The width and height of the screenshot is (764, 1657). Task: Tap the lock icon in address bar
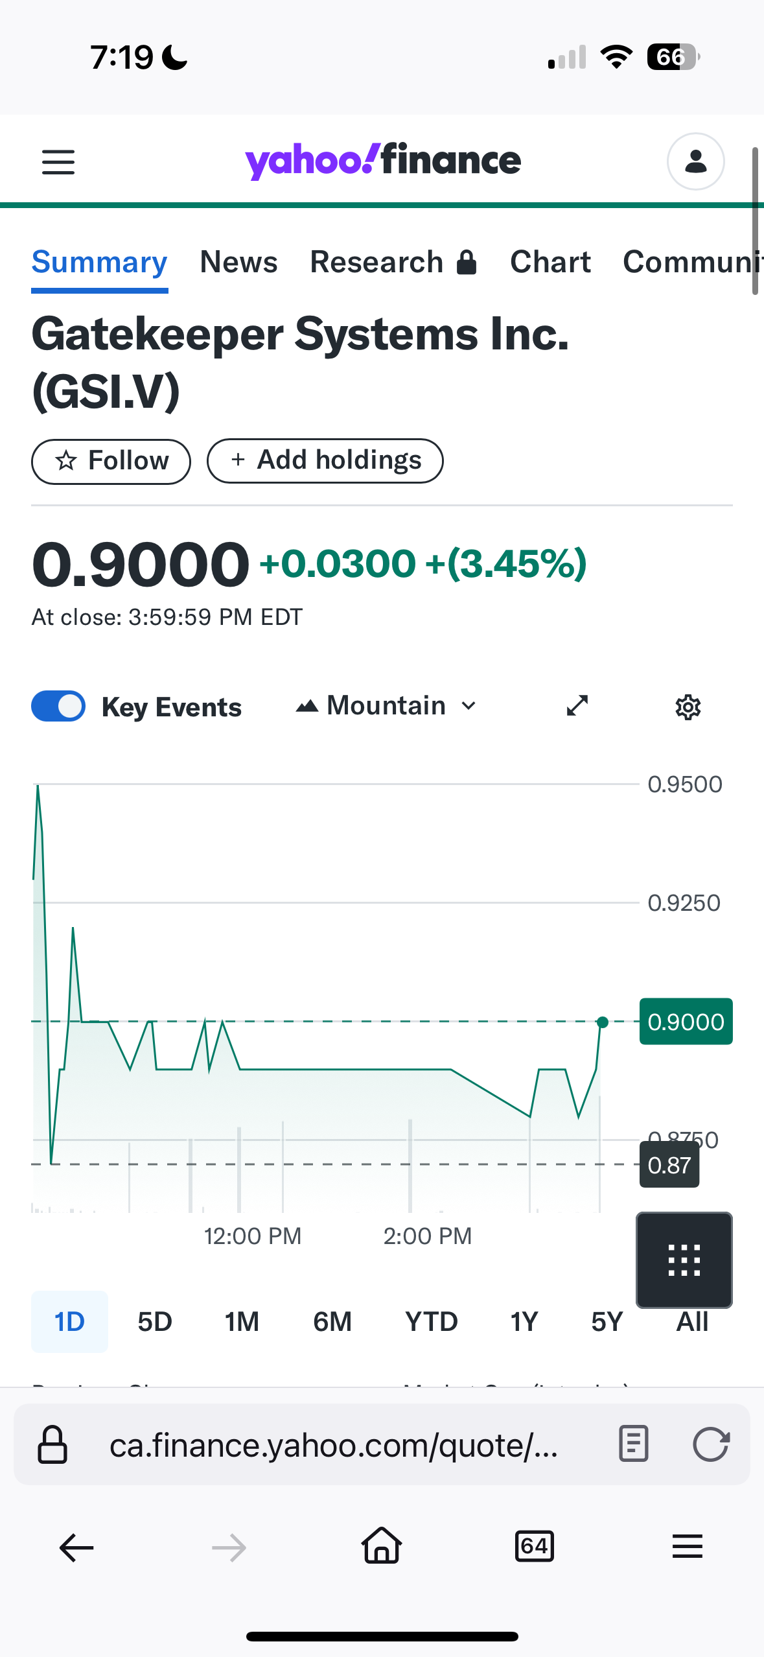click(52, 1445)
